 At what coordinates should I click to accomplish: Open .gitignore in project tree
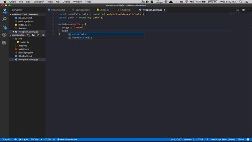click(x=27, y=49)
